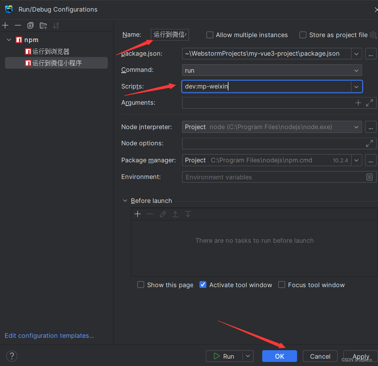Image resolution: width=378 pixels, height=366 pixels.
Task: Copy the selected configuration
Action: click(31, 26)
